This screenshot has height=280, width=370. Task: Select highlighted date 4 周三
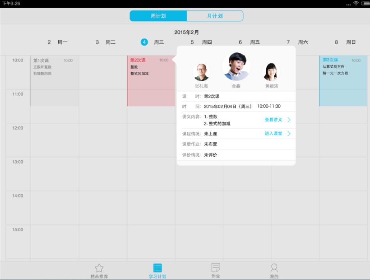point(144,42)
